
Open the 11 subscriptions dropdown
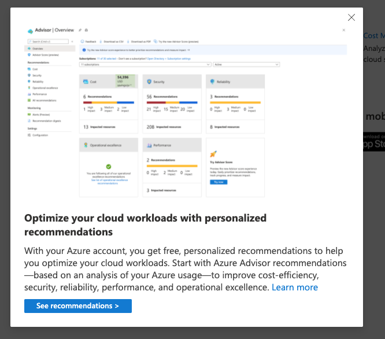[145, 64]
